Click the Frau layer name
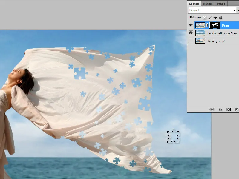Image resolution: width=239 pixels, height=179 pixels. click(226, 26)
